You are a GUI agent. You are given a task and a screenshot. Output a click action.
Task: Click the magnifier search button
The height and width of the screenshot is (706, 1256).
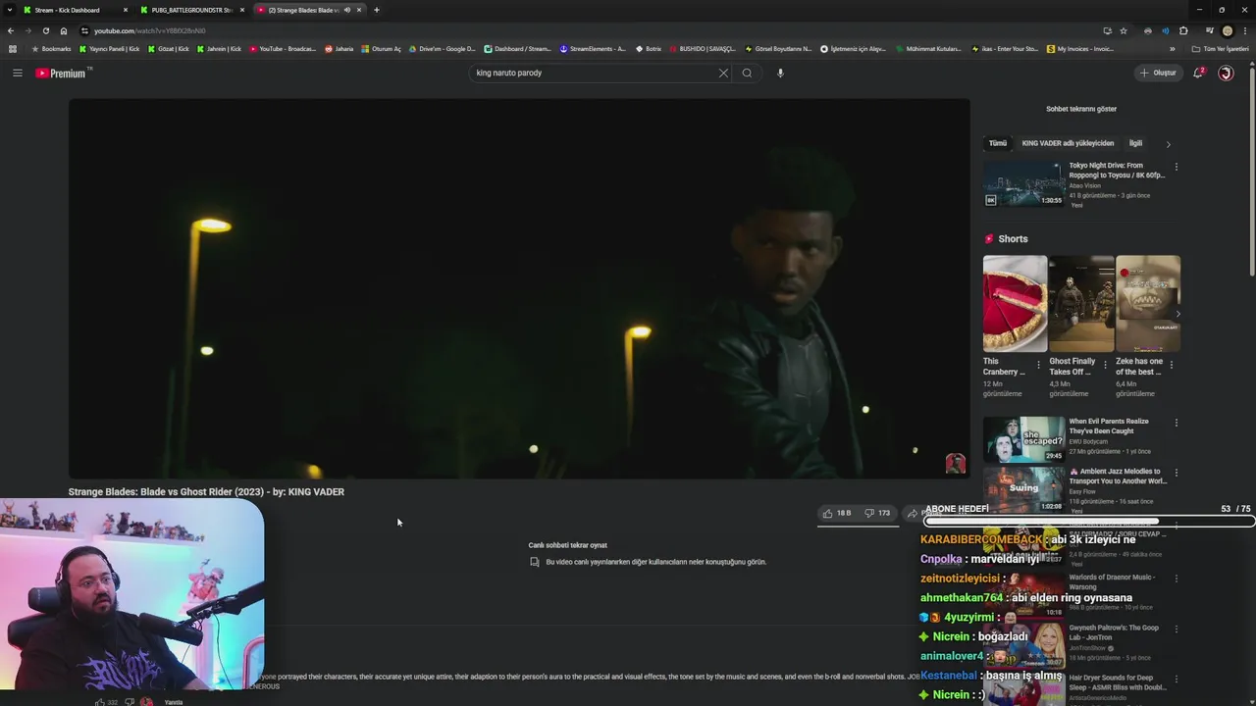point(747,73)
